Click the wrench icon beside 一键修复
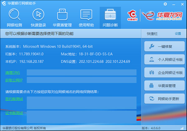187x131 pixels. click(x=151, y=46)
